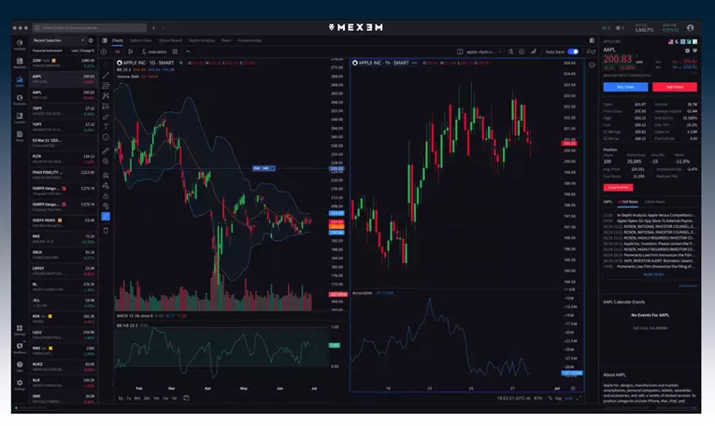The height and width of the screenshot is (426, 715).
Task: Select the brush drawing tool
Action: point(106,117)
